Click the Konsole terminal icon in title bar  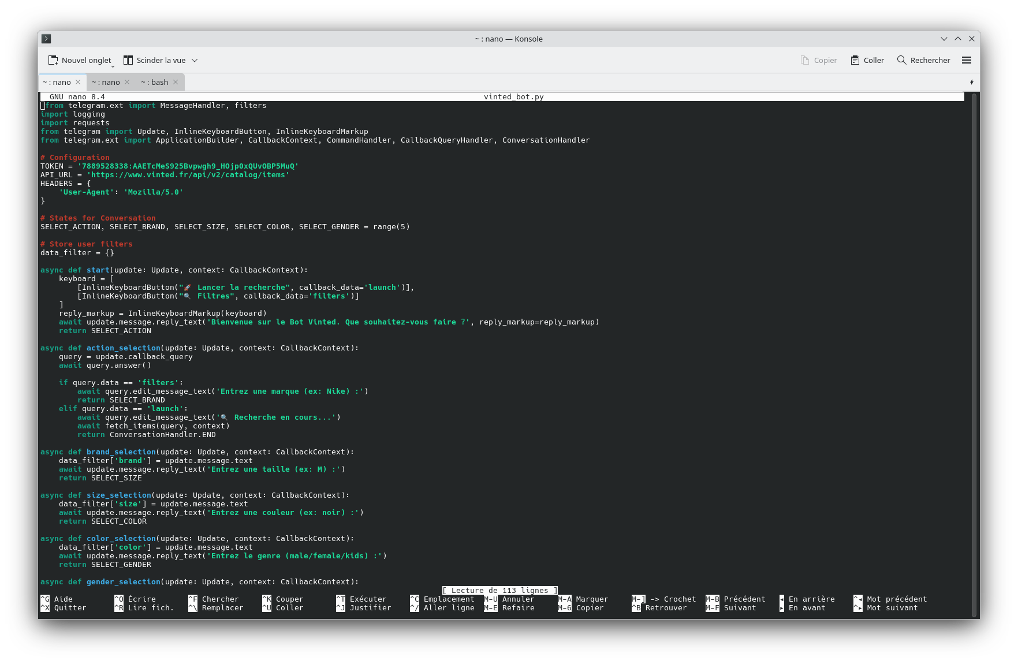[47, 39]
